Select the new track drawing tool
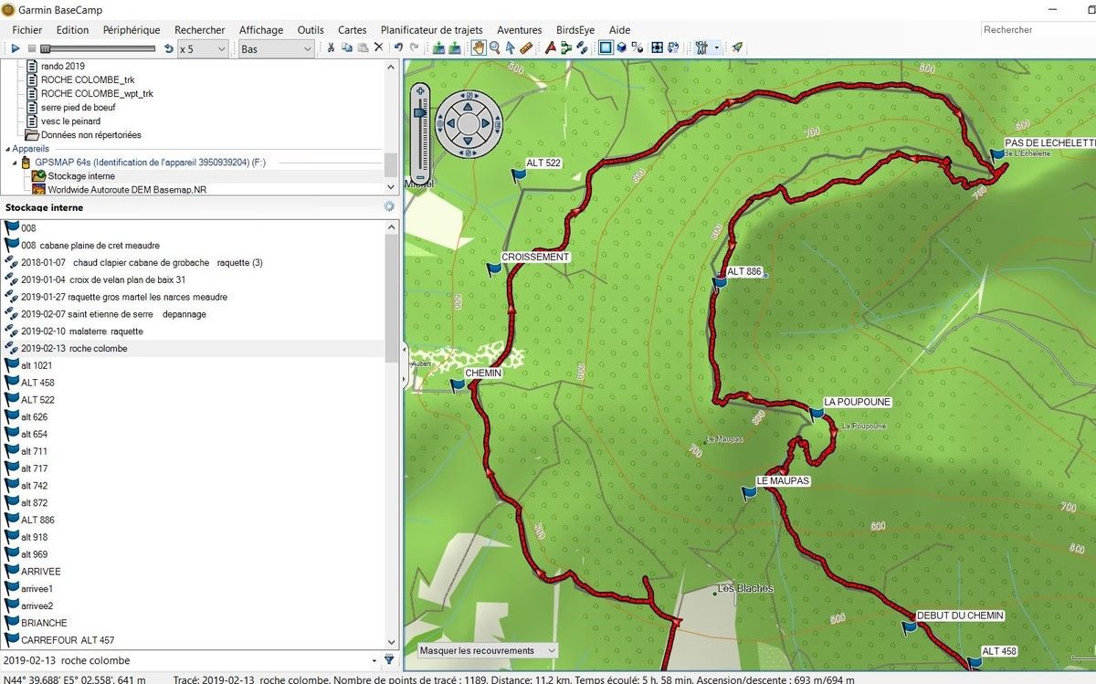1096x684 pixels. (582, 47)
